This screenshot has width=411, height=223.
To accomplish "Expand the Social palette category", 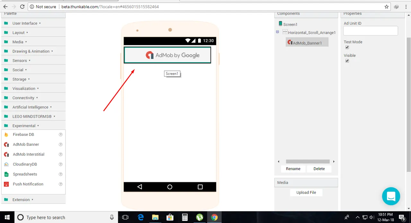I will [x=33, y=70].
